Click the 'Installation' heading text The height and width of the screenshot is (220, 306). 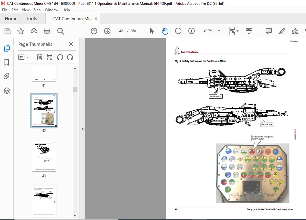189,52
